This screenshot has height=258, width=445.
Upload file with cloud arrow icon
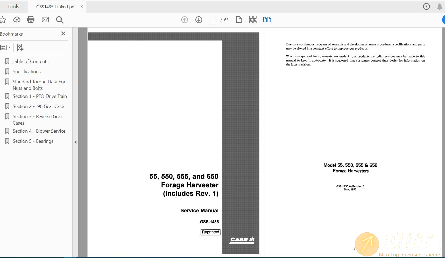pos(17,20)
